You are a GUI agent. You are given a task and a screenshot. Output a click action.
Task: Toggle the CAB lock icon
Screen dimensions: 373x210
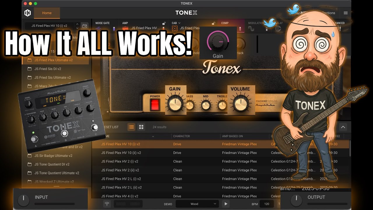[213, 23]
